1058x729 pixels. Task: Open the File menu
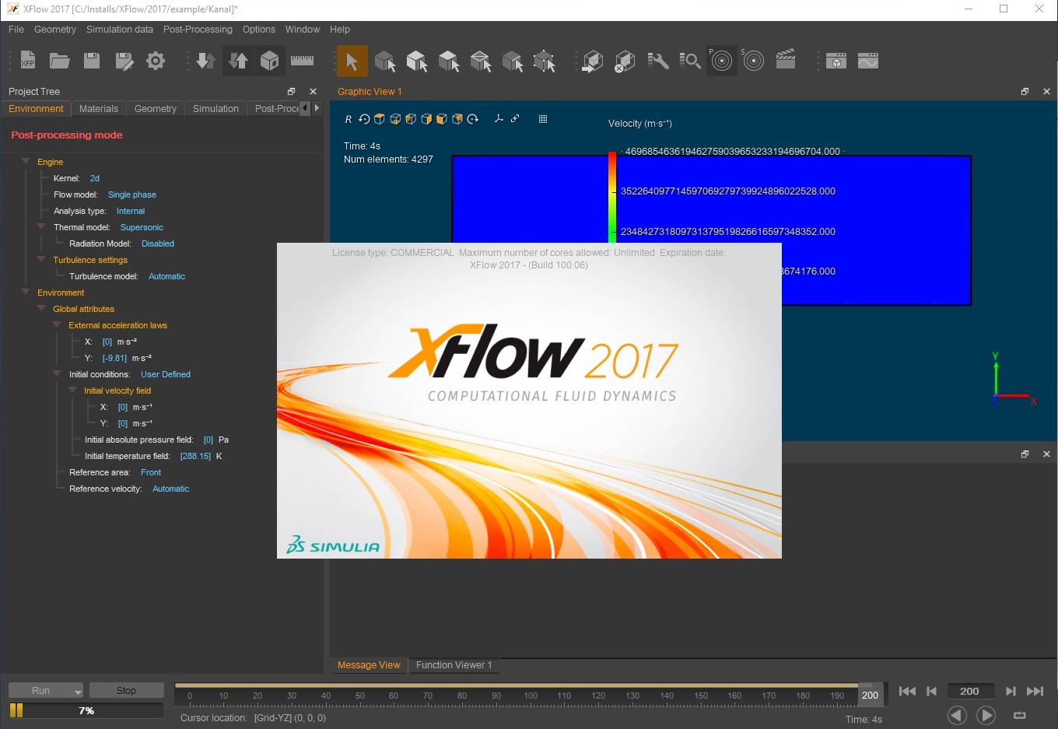(x=16, y=30)
